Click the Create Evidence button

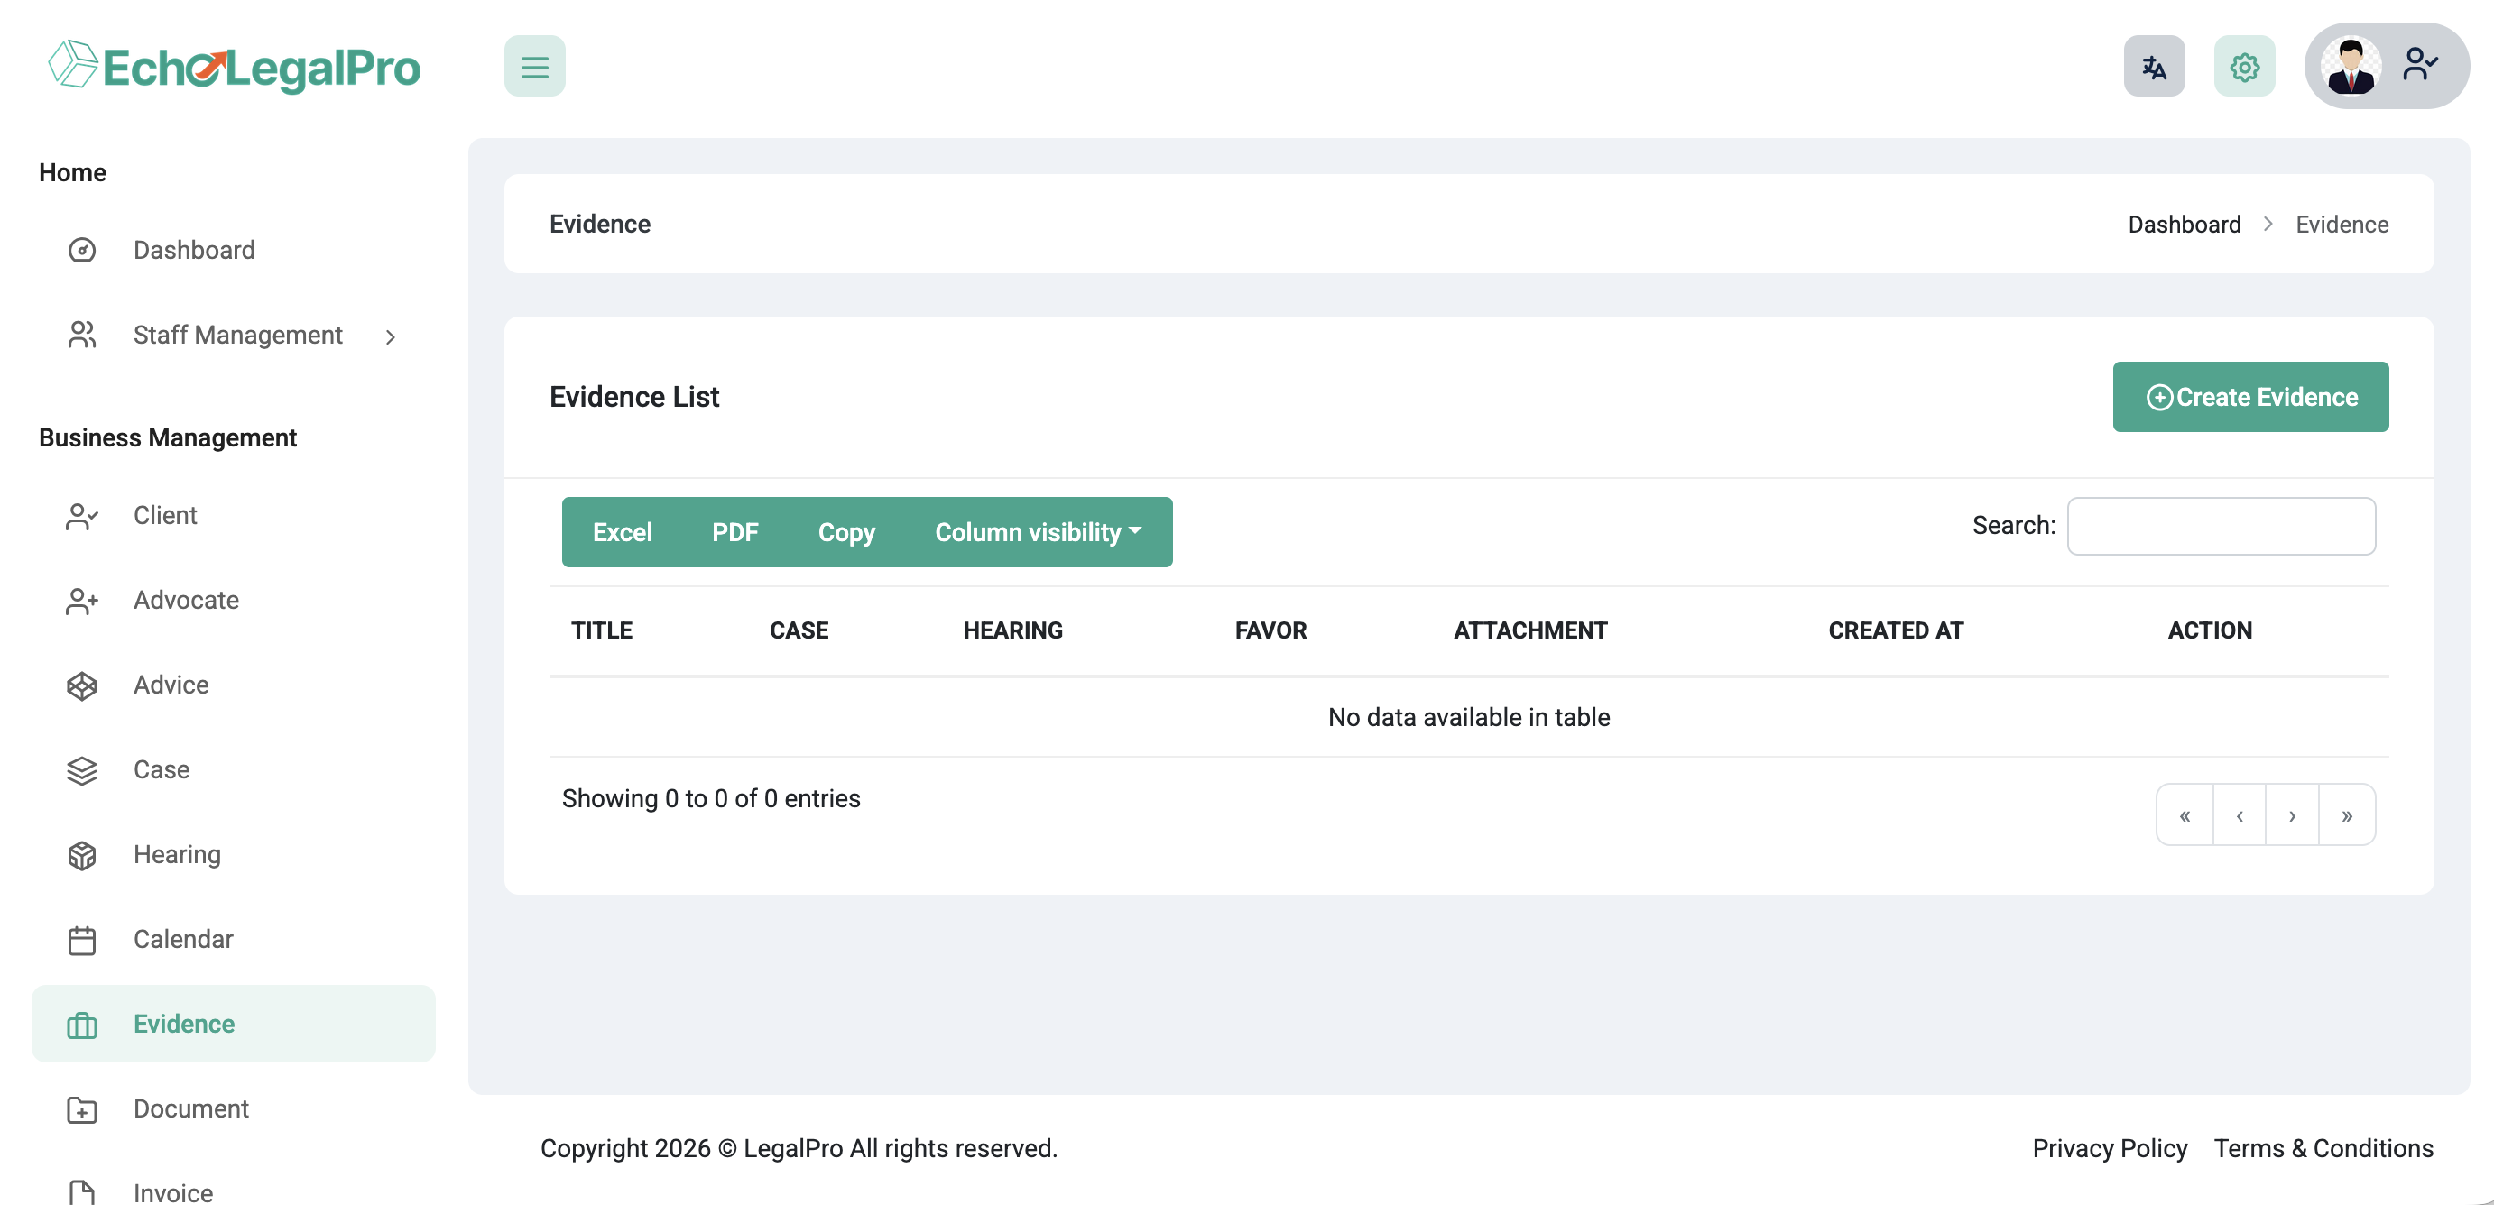(2249, 397)
